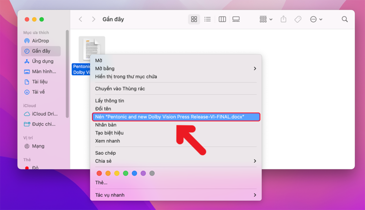This screenshot has width=365, height=210.
Task: Apply the orange tag color
Action: [108, 173]
